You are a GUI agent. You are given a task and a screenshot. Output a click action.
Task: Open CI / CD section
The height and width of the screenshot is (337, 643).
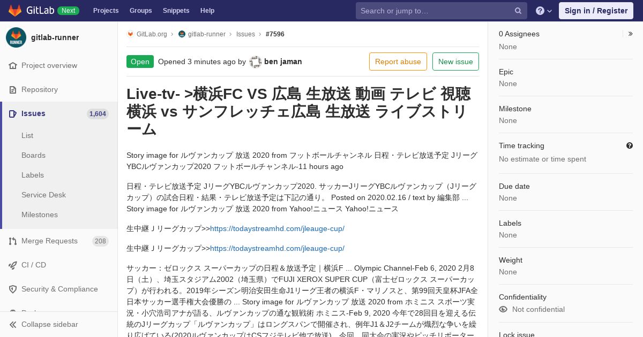[34, 265]
